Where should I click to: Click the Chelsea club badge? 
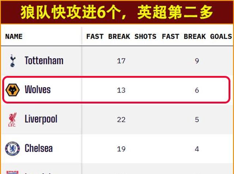pos(12,148)
